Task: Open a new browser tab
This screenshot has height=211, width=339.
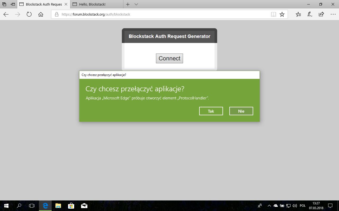Action: pyautogui.click(x=128, y=4)
